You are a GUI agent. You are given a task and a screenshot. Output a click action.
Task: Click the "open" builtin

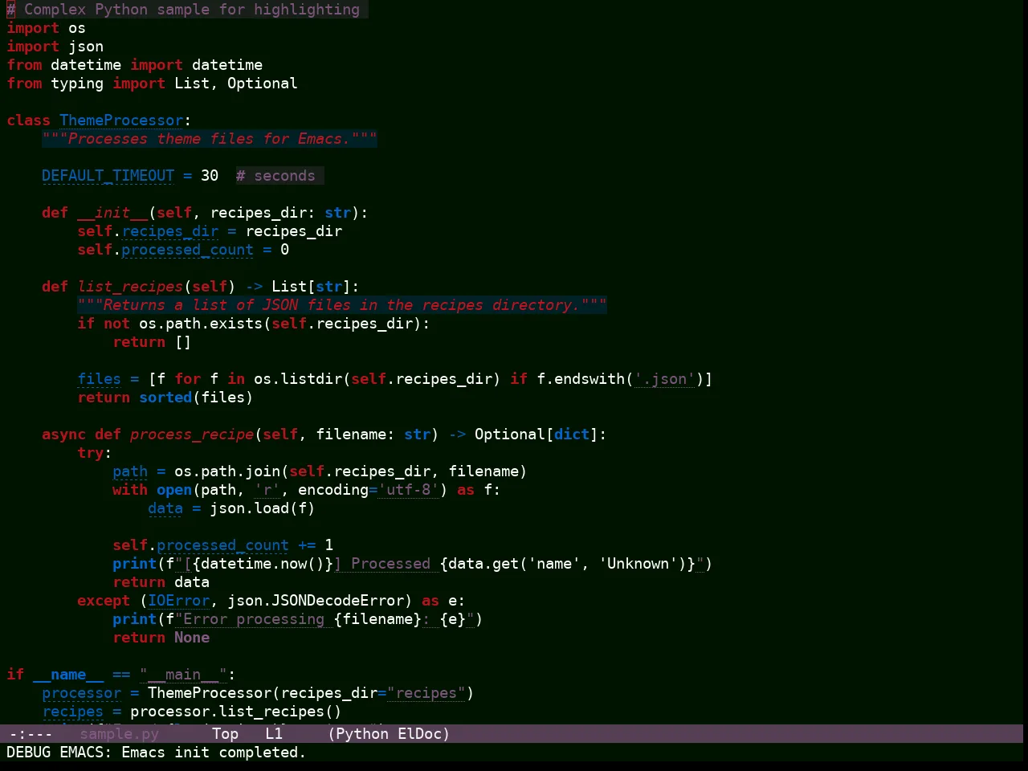(174, 490)
